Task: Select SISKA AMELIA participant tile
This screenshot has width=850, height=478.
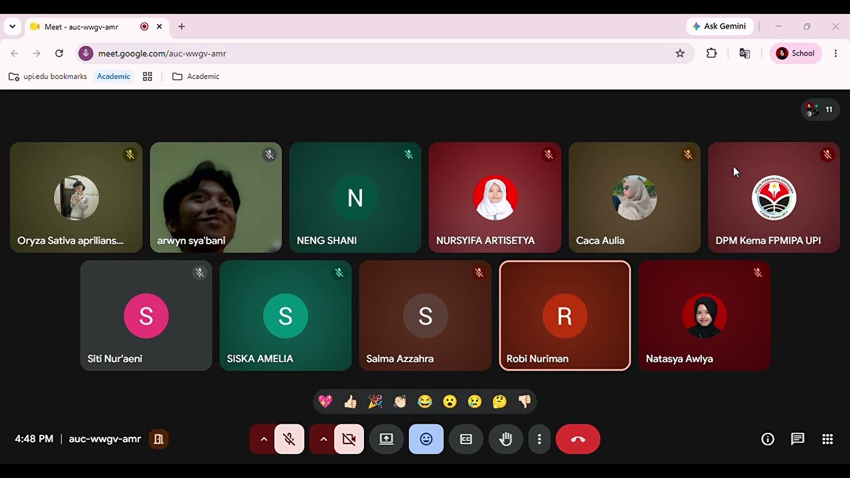Action: point(286,315)
